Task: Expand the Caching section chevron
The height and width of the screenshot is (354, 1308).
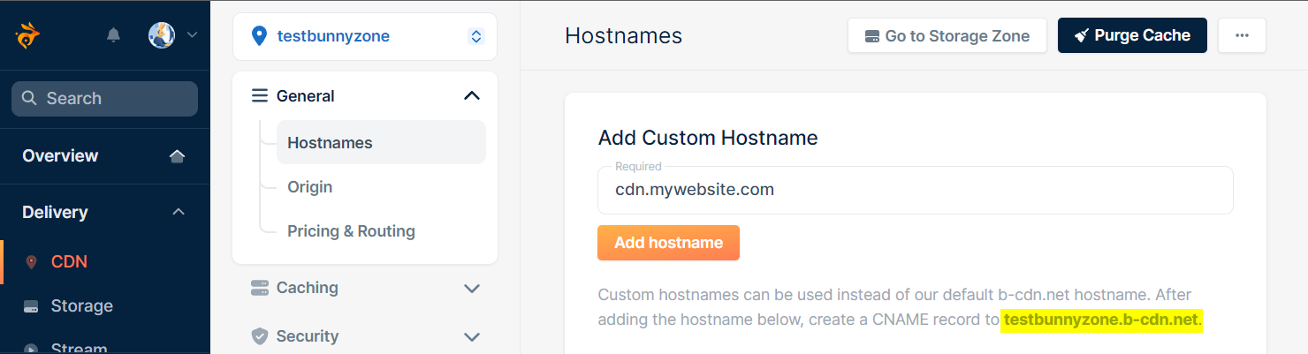Action: (x=472, y=289)
